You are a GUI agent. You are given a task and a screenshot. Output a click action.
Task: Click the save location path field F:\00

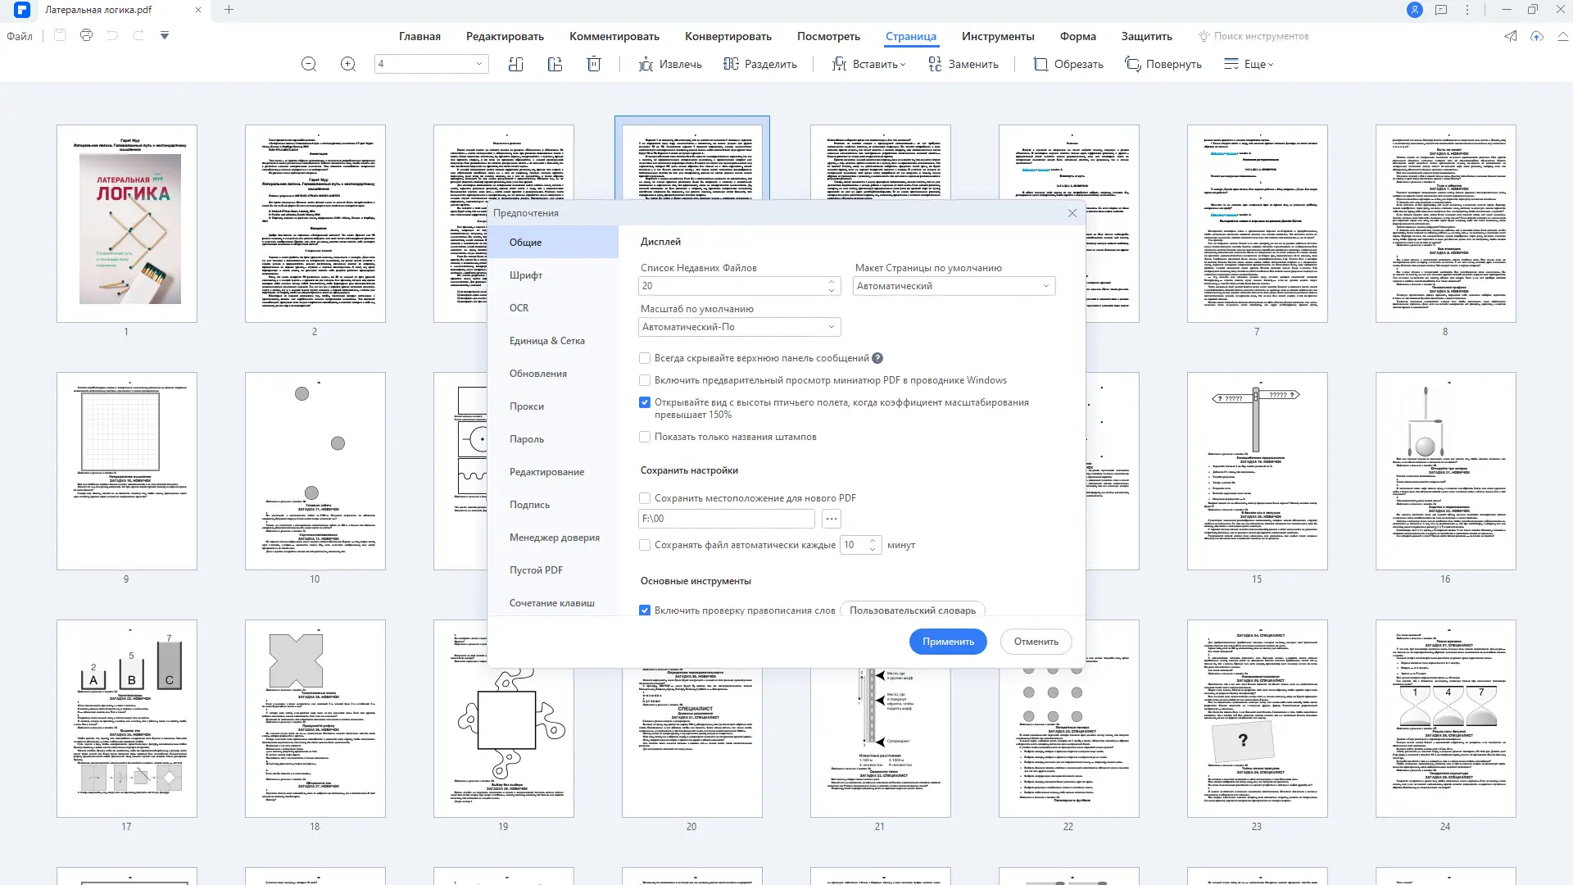(x=726, y=519)
